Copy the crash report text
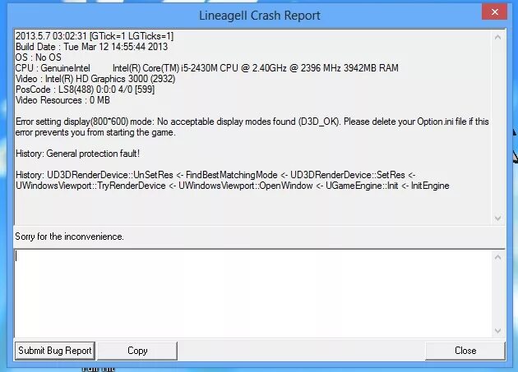Image resolution: width=518 pixels, height=372 pixels. tap(137, 351)
